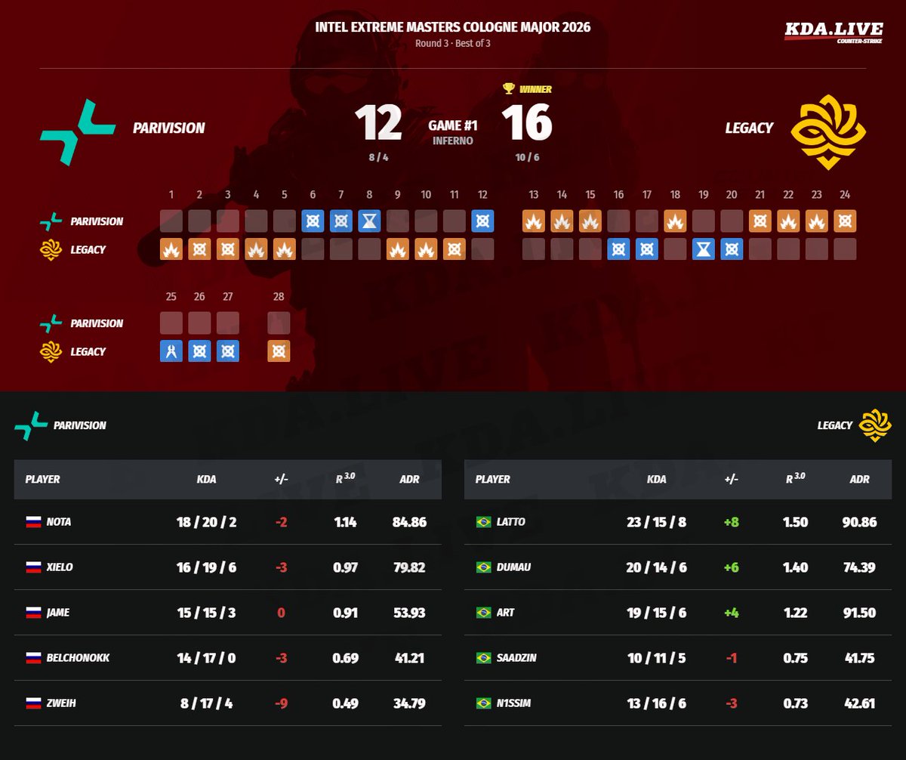Image resolution: width=906 pixels, height=760 pixels.
Task: Click the INFERNO map name
Action: click(x=453, y=141)
